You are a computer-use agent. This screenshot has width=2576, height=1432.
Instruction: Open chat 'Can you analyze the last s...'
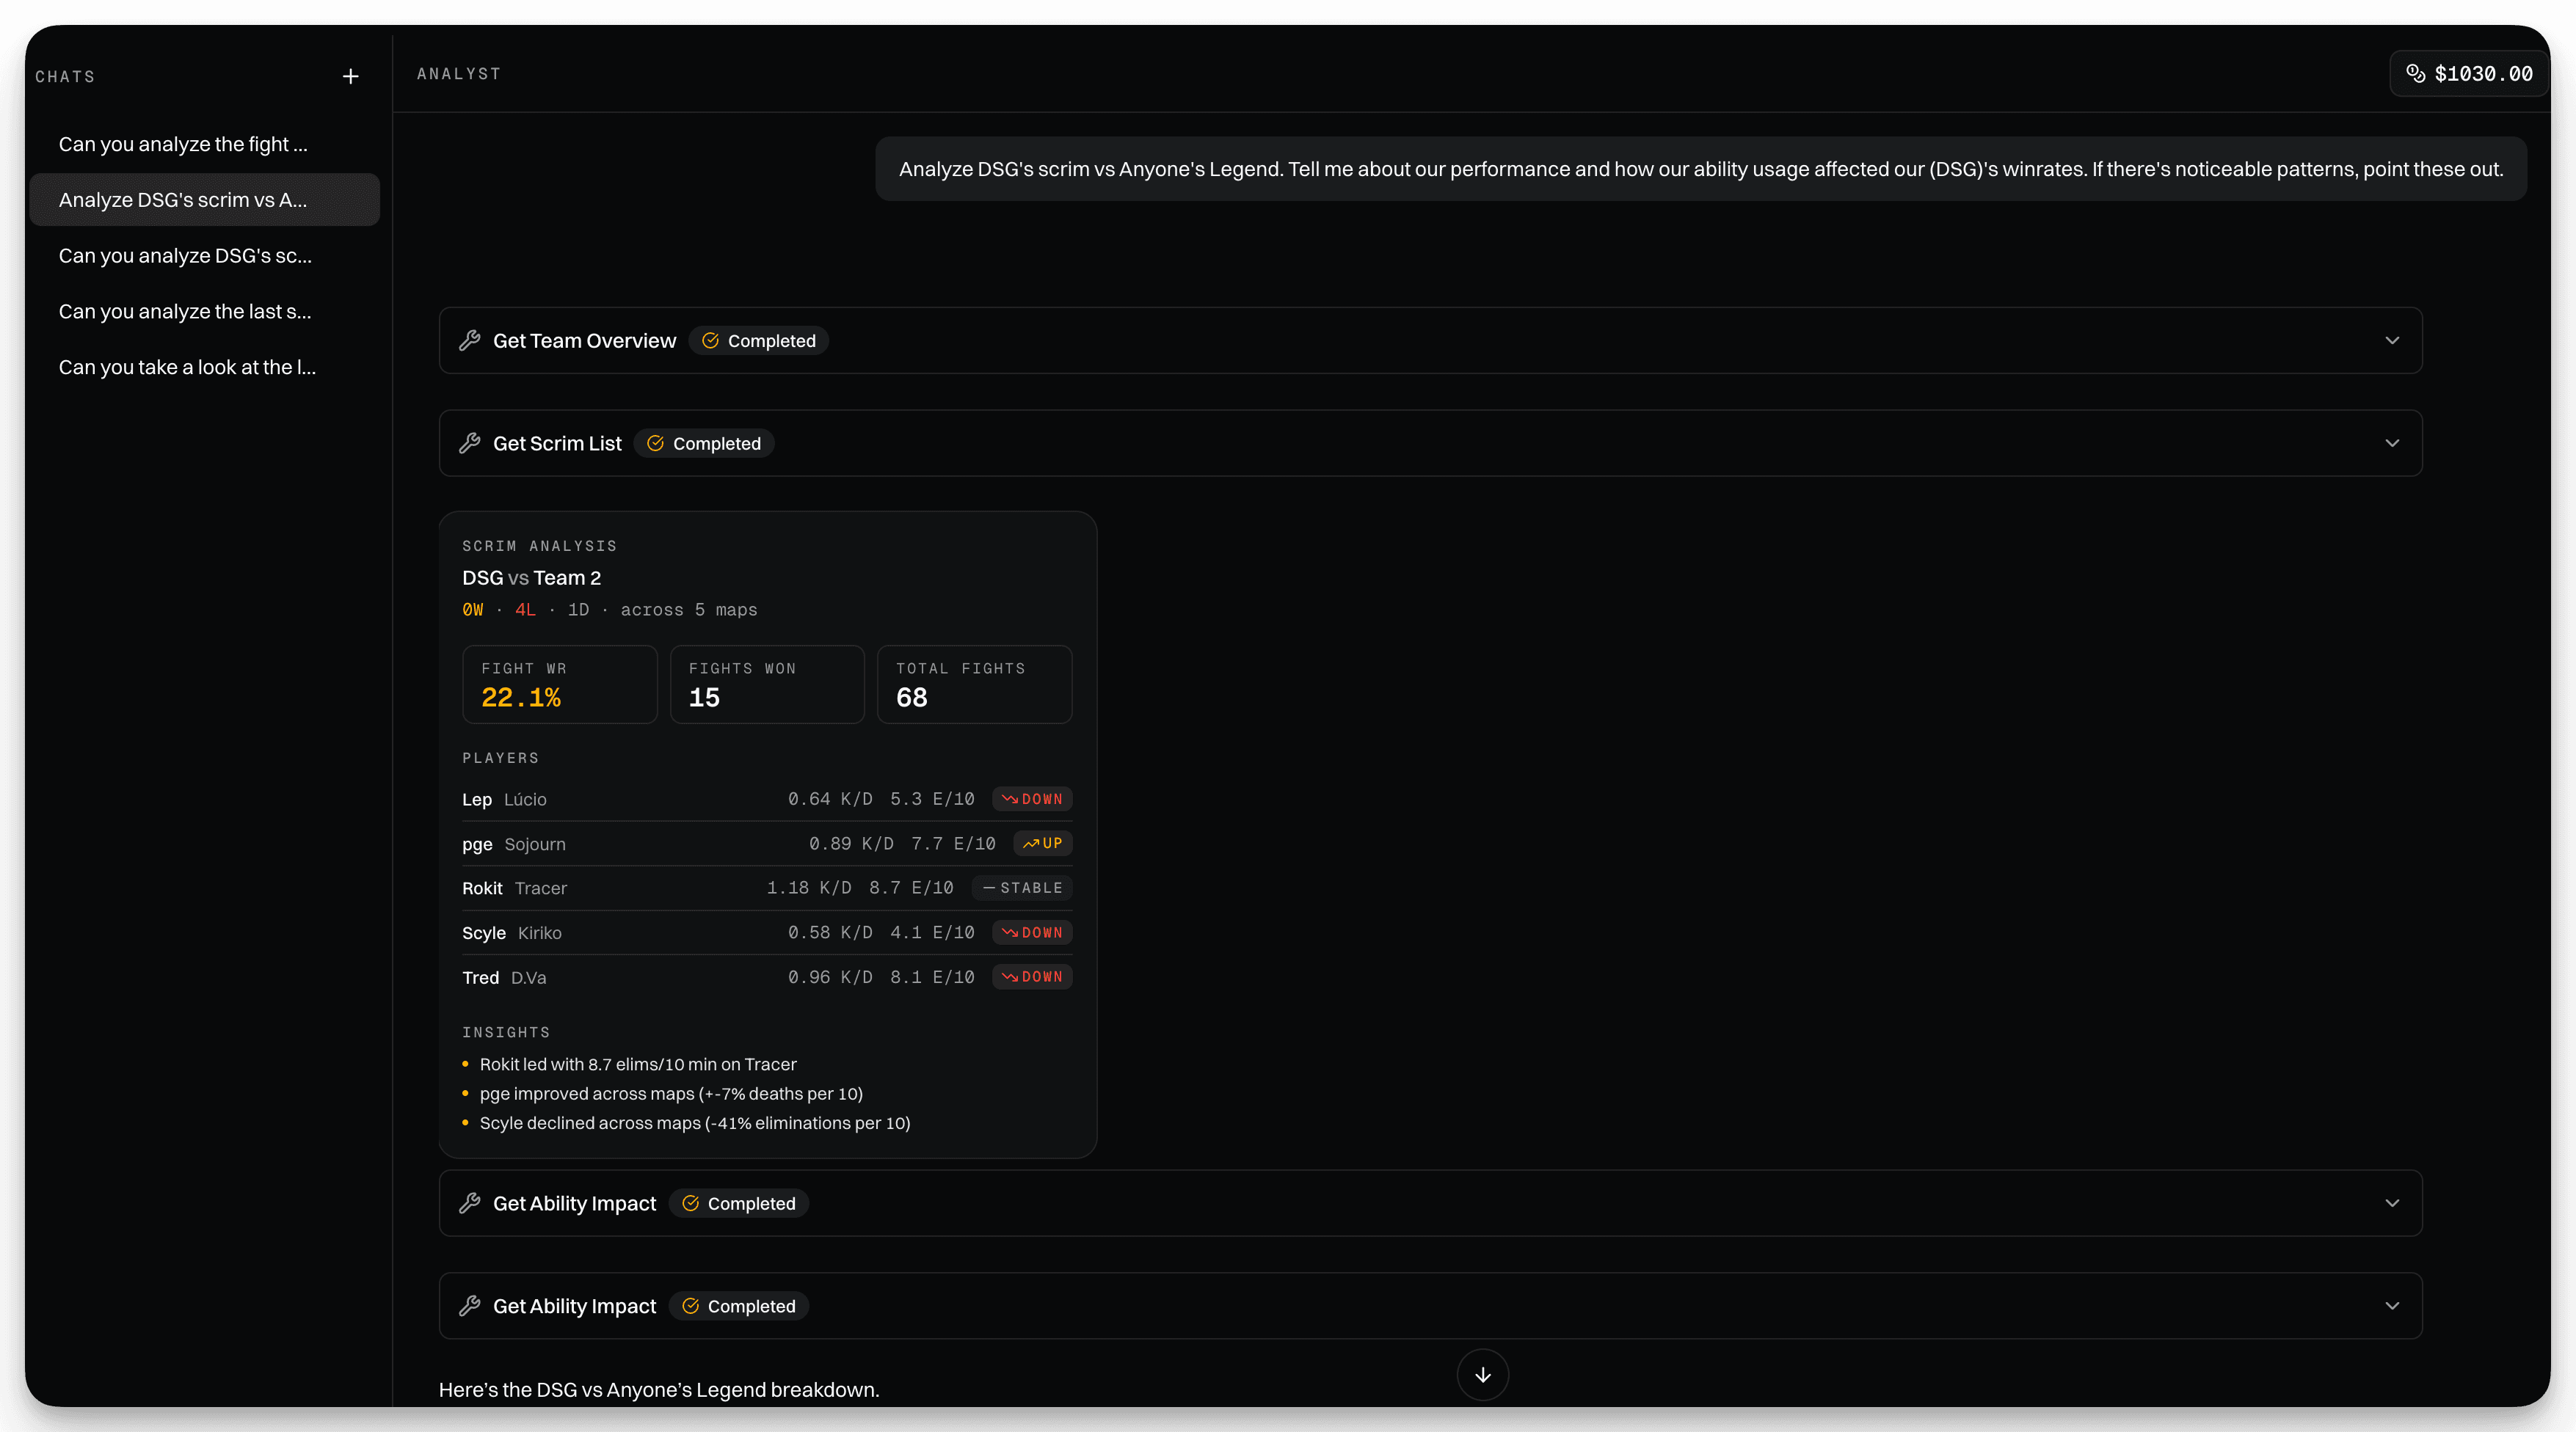coord(205,312)
